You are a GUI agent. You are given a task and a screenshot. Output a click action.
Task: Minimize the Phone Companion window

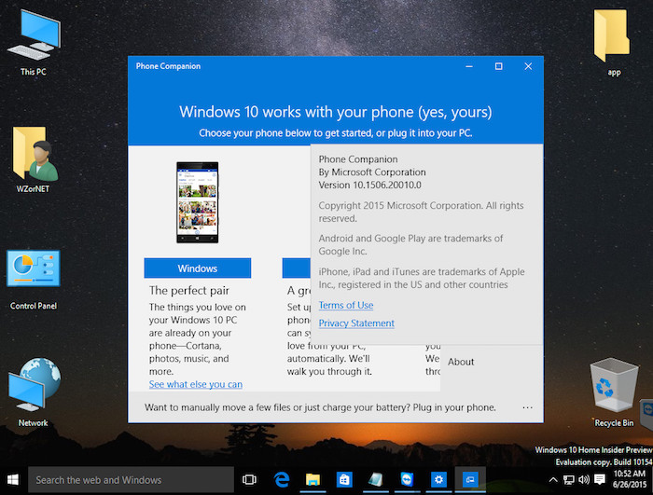(469, 66)
